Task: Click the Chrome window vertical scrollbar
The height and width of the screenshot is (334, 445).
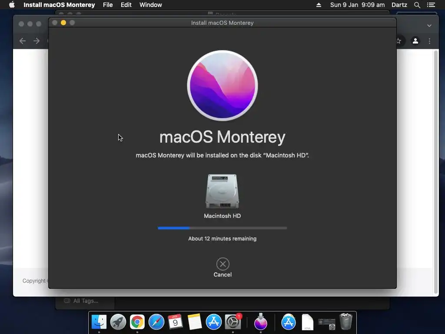Action: pyautogui.click(x=436, y=172)
